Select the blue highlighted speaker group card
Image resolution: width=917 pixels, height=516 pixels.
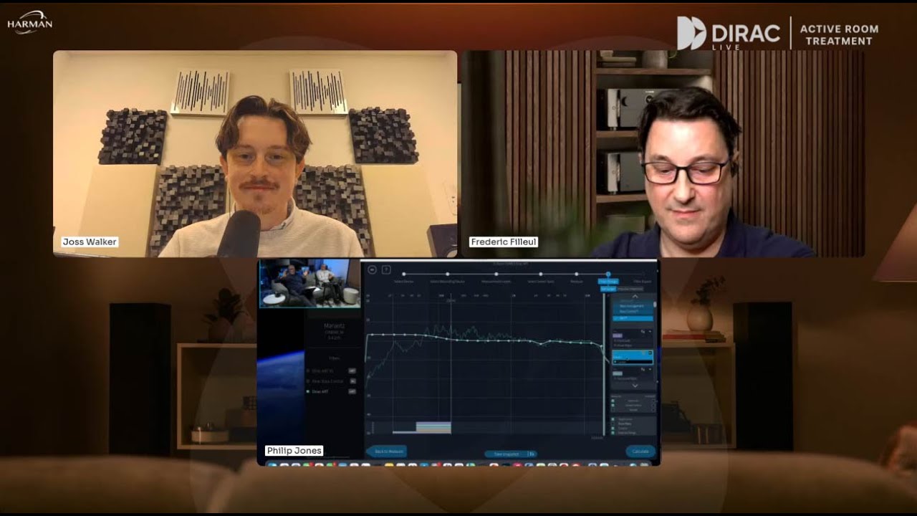(x=633, y=357)
